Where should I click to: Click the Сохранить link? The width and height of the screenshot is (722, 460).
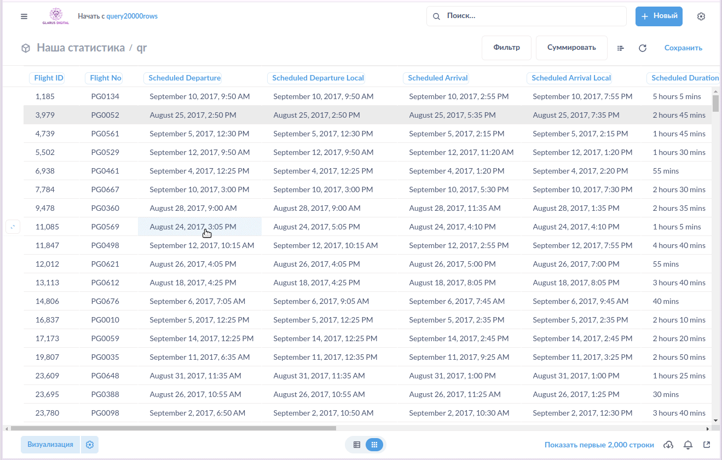[x=683, y=48]
